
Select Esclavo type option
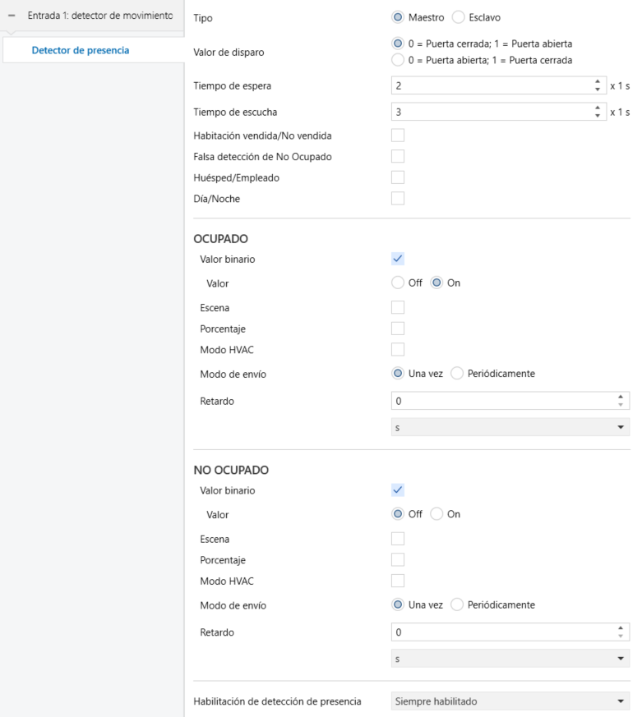[x=458, y=17]
